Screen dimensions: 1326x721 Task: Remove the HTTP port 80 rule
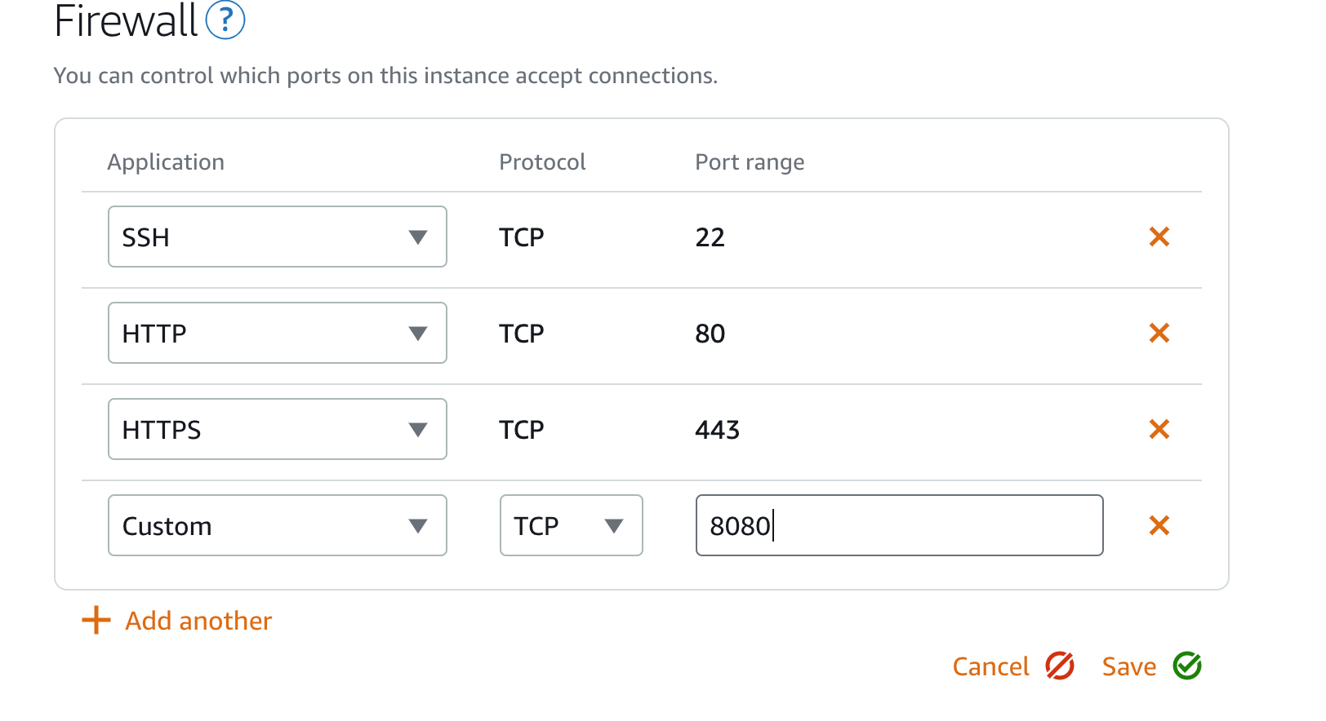[1159, 333]
